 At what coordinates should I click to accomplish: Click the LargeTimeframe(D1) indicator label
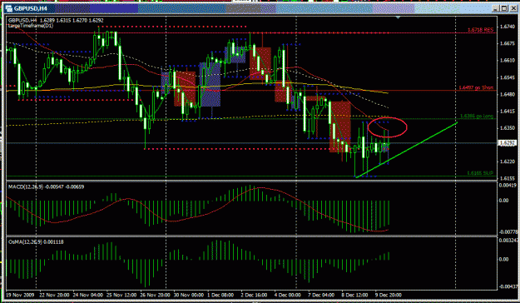(31, 26)
